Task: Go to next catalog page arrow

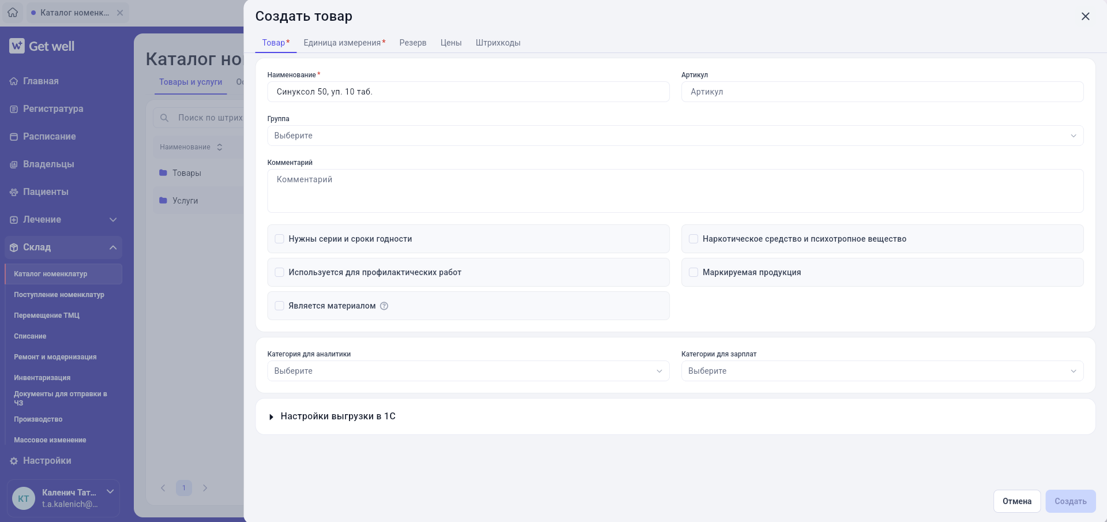Action: pos(205,488)
